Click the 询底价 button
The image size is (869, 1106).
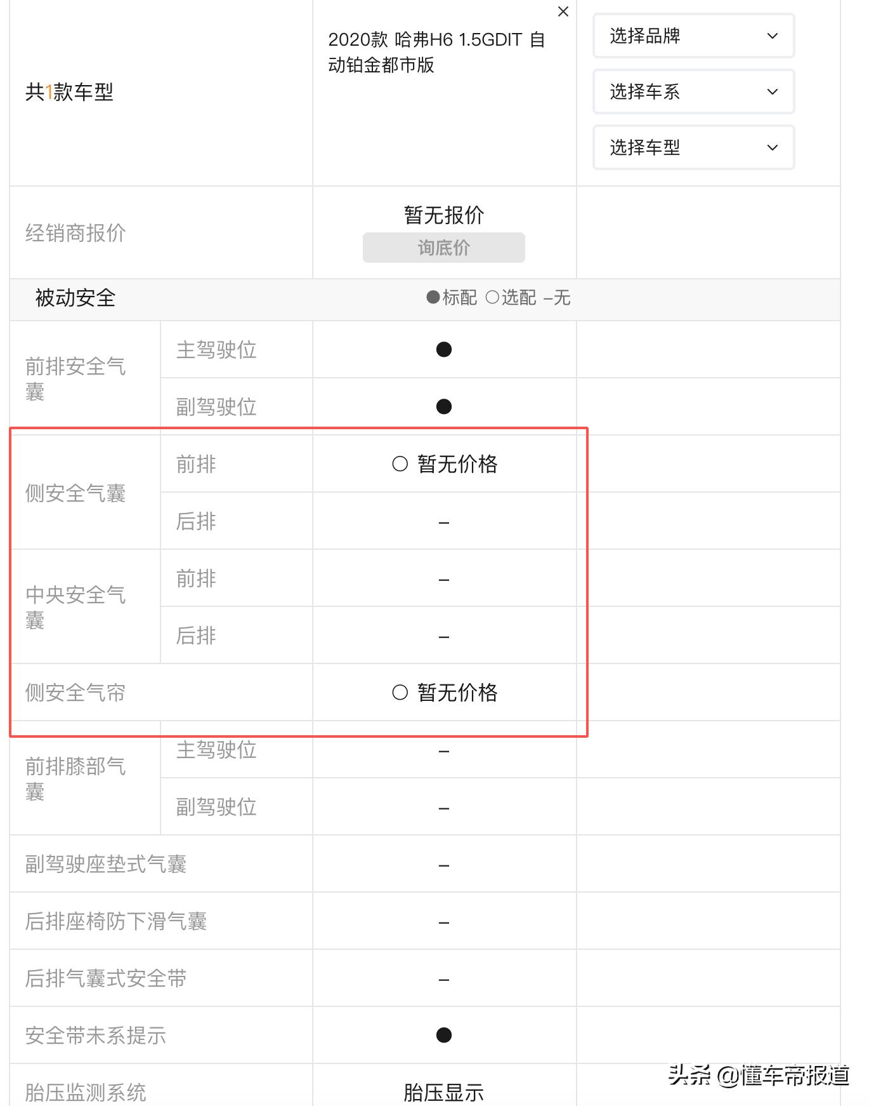pyautogui.click(x=443, y=248)
